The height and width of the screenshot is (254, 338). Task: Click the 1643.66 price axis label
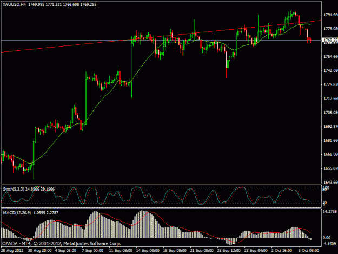pos(330,183)
